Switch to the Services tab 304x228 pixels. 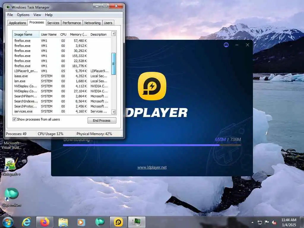pos(53,23)
